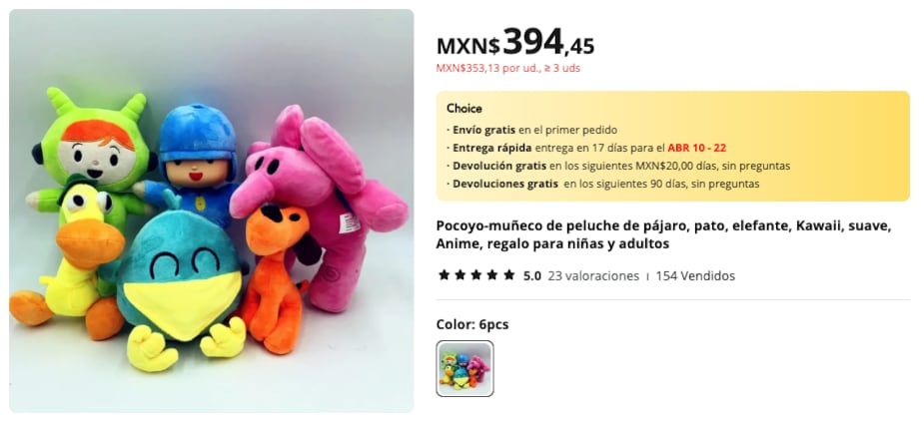
Task: Click the ABR 10 - 22 delivery date
Action: click(x=696, y=148)
